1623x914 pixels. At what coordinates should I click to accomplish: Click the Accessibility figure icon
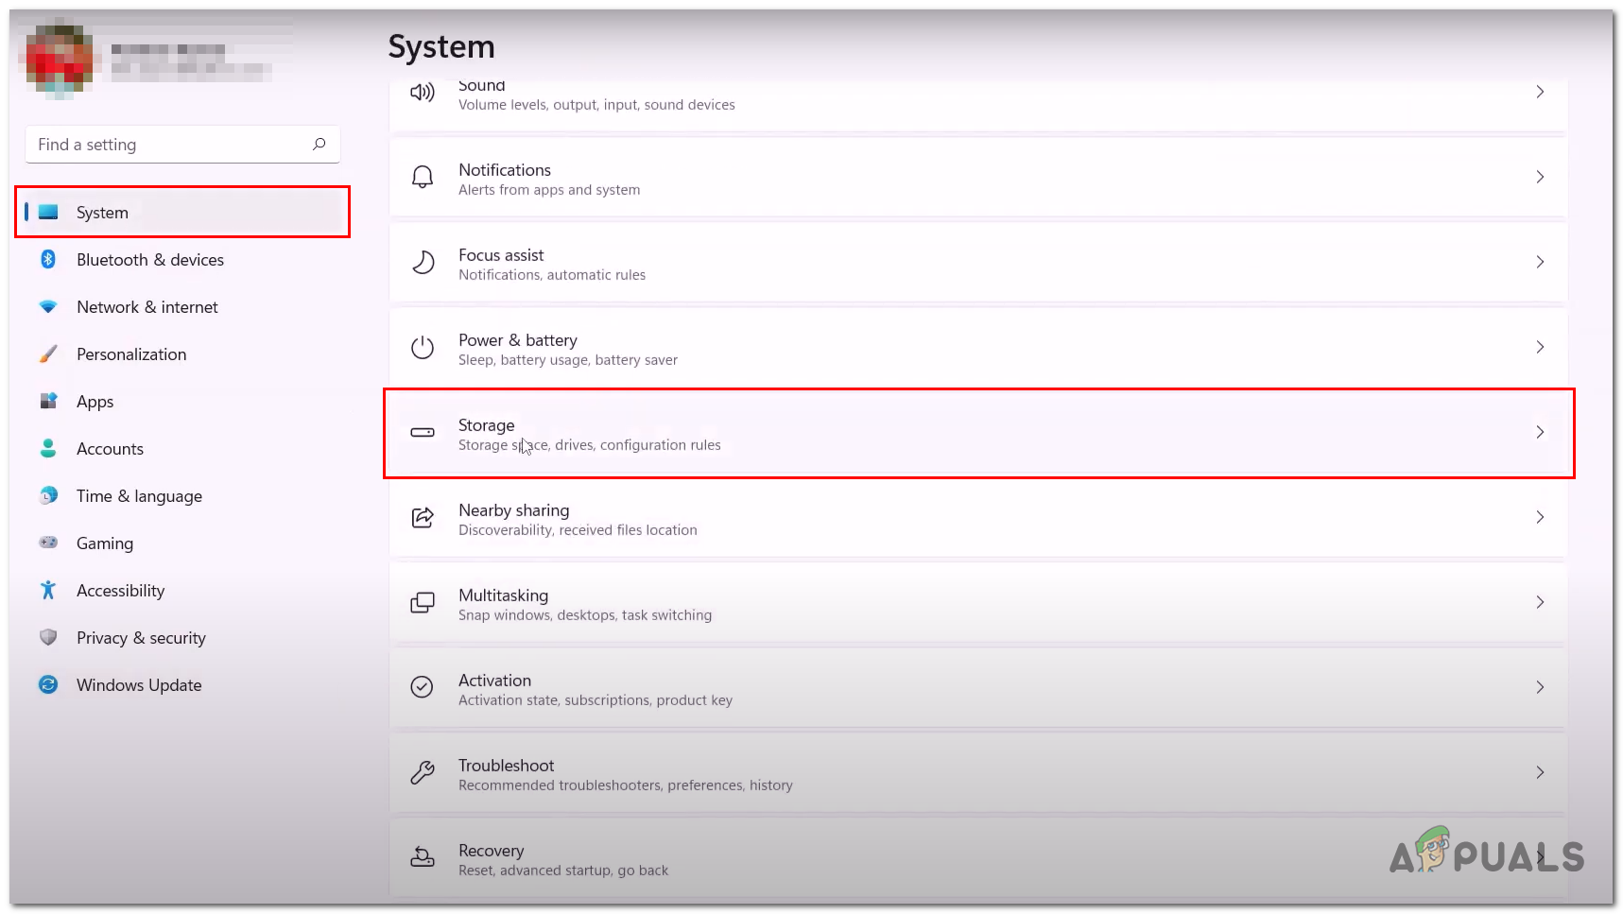tap(48, 590)
